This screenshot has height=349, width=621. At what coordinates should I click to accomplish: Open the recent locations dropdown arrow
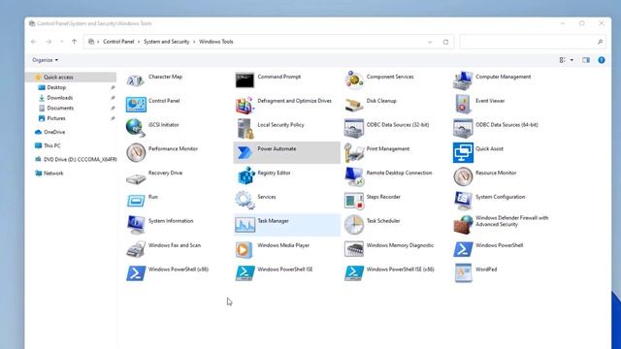point(61,42)
